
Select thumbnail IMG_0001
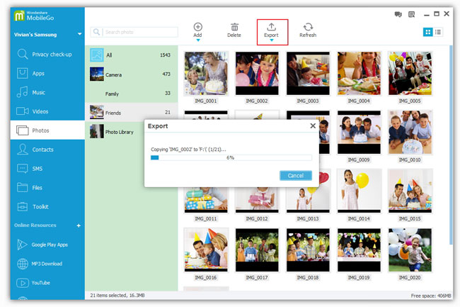coord(206,74)
